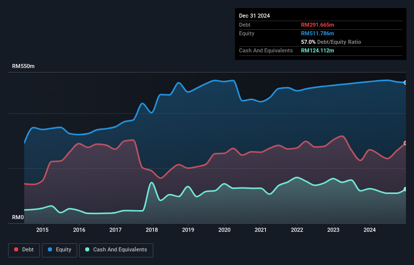Click the RM291.665m debt value
The width and height of the screenshot is (414, 265).
point(317,25)
